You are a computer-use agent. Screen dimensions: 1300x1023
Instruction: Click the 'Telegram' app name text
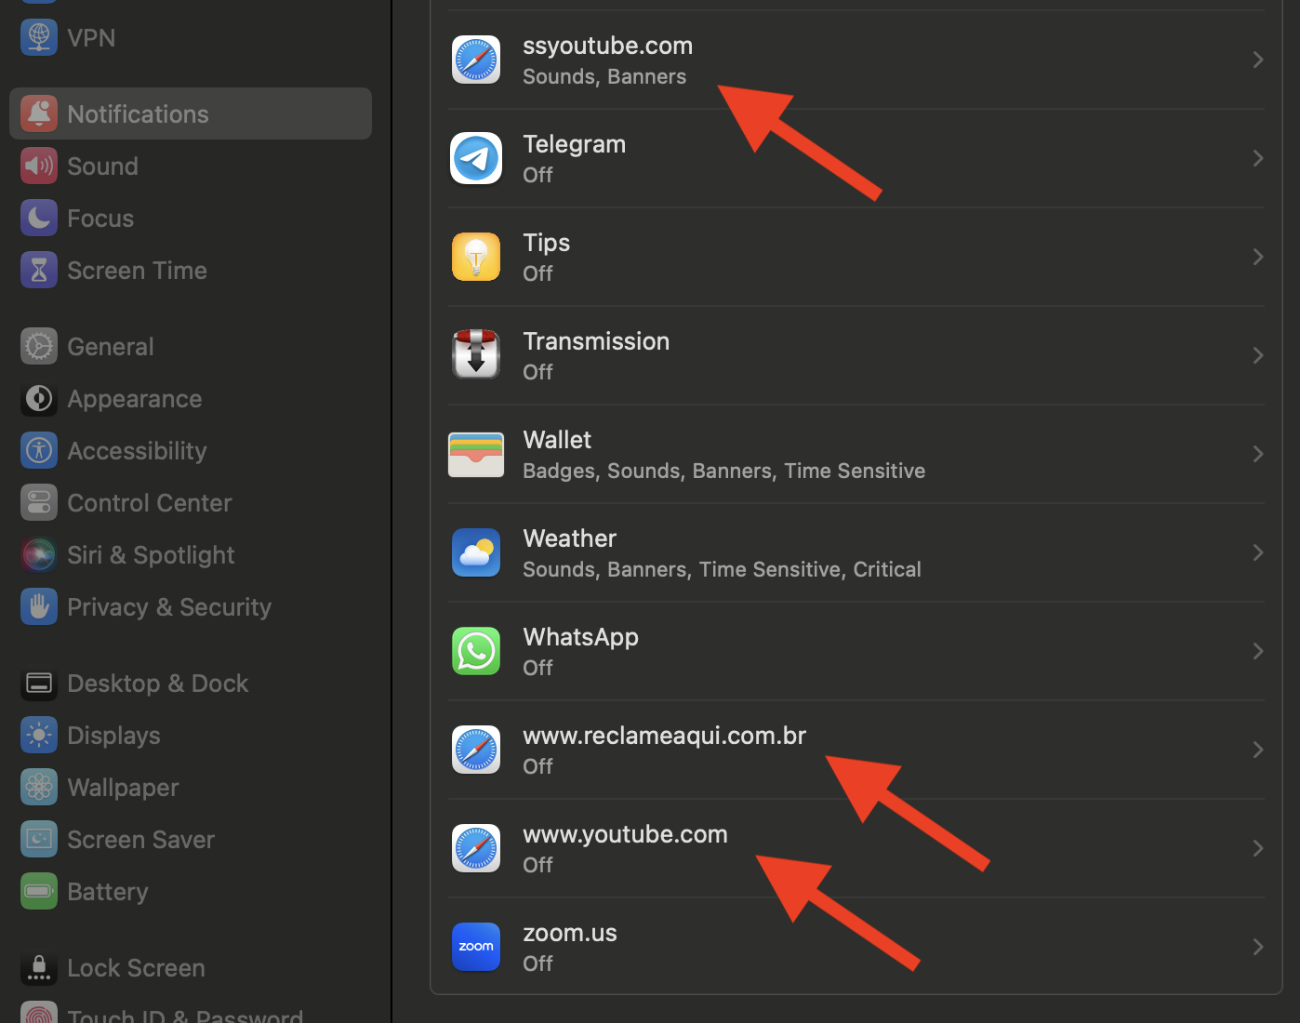point(575,144)
